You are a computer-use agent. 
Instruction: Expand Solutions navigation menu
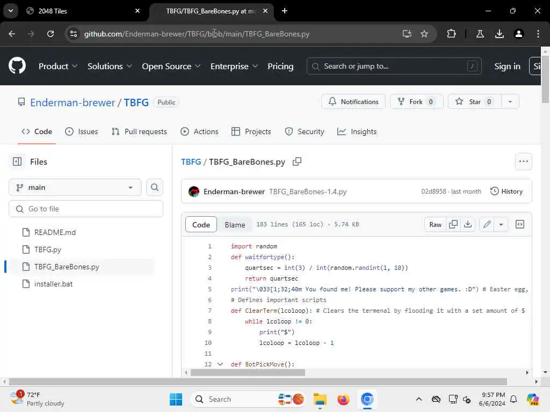(x=110, y=66)
